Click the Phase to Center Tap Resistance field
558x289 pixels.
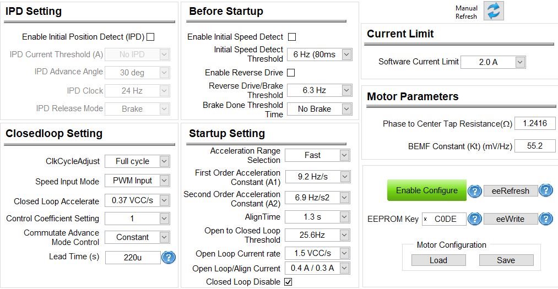point(535,123)
